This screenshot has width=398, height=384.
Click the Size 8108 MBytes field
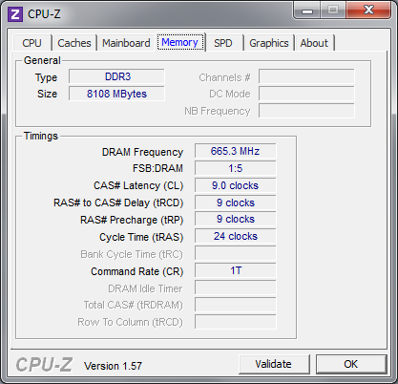point(116,94)
